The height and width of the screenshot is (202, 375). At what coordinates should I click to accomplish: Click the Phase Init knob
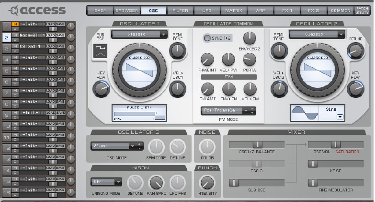click(207, 59)
